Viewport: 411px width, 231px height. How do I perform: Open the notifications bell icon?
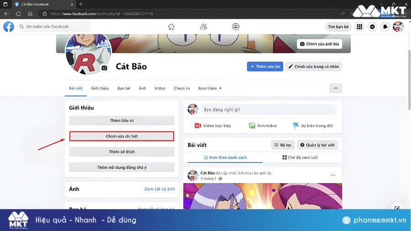coord(385,27)
